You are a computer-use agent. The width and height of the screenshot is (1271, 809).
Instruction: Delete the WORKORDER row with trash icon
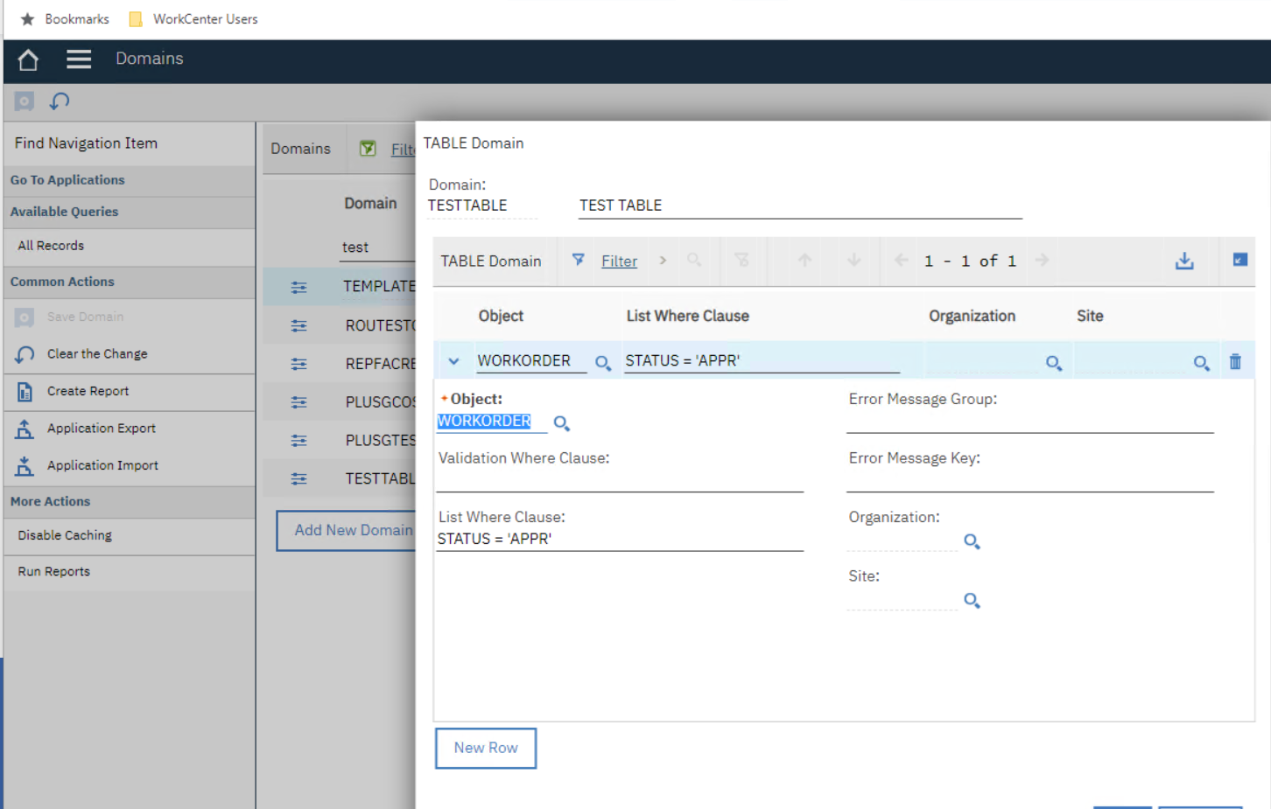(1235, 361)
